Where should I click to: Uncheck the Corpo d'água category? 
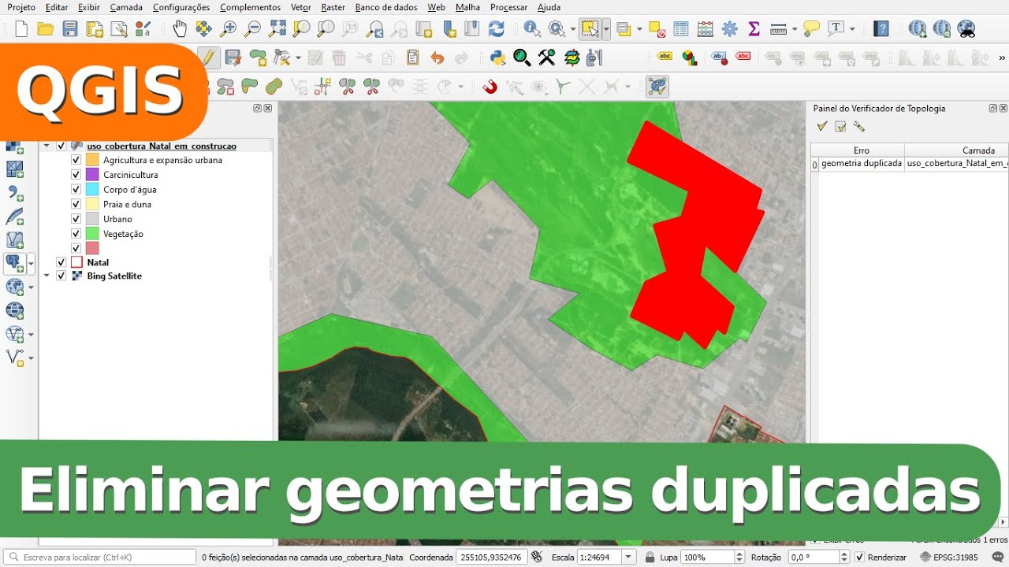click(x=76, y=190)
